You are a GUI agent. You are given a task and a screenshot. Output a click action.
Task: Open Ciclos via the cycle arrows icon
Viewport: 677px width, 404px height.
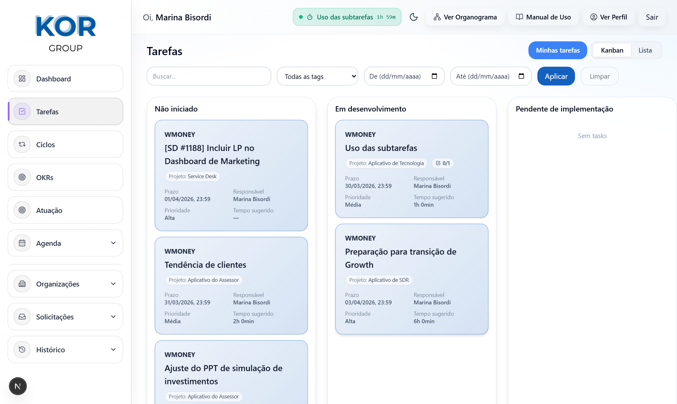point(22,144)
